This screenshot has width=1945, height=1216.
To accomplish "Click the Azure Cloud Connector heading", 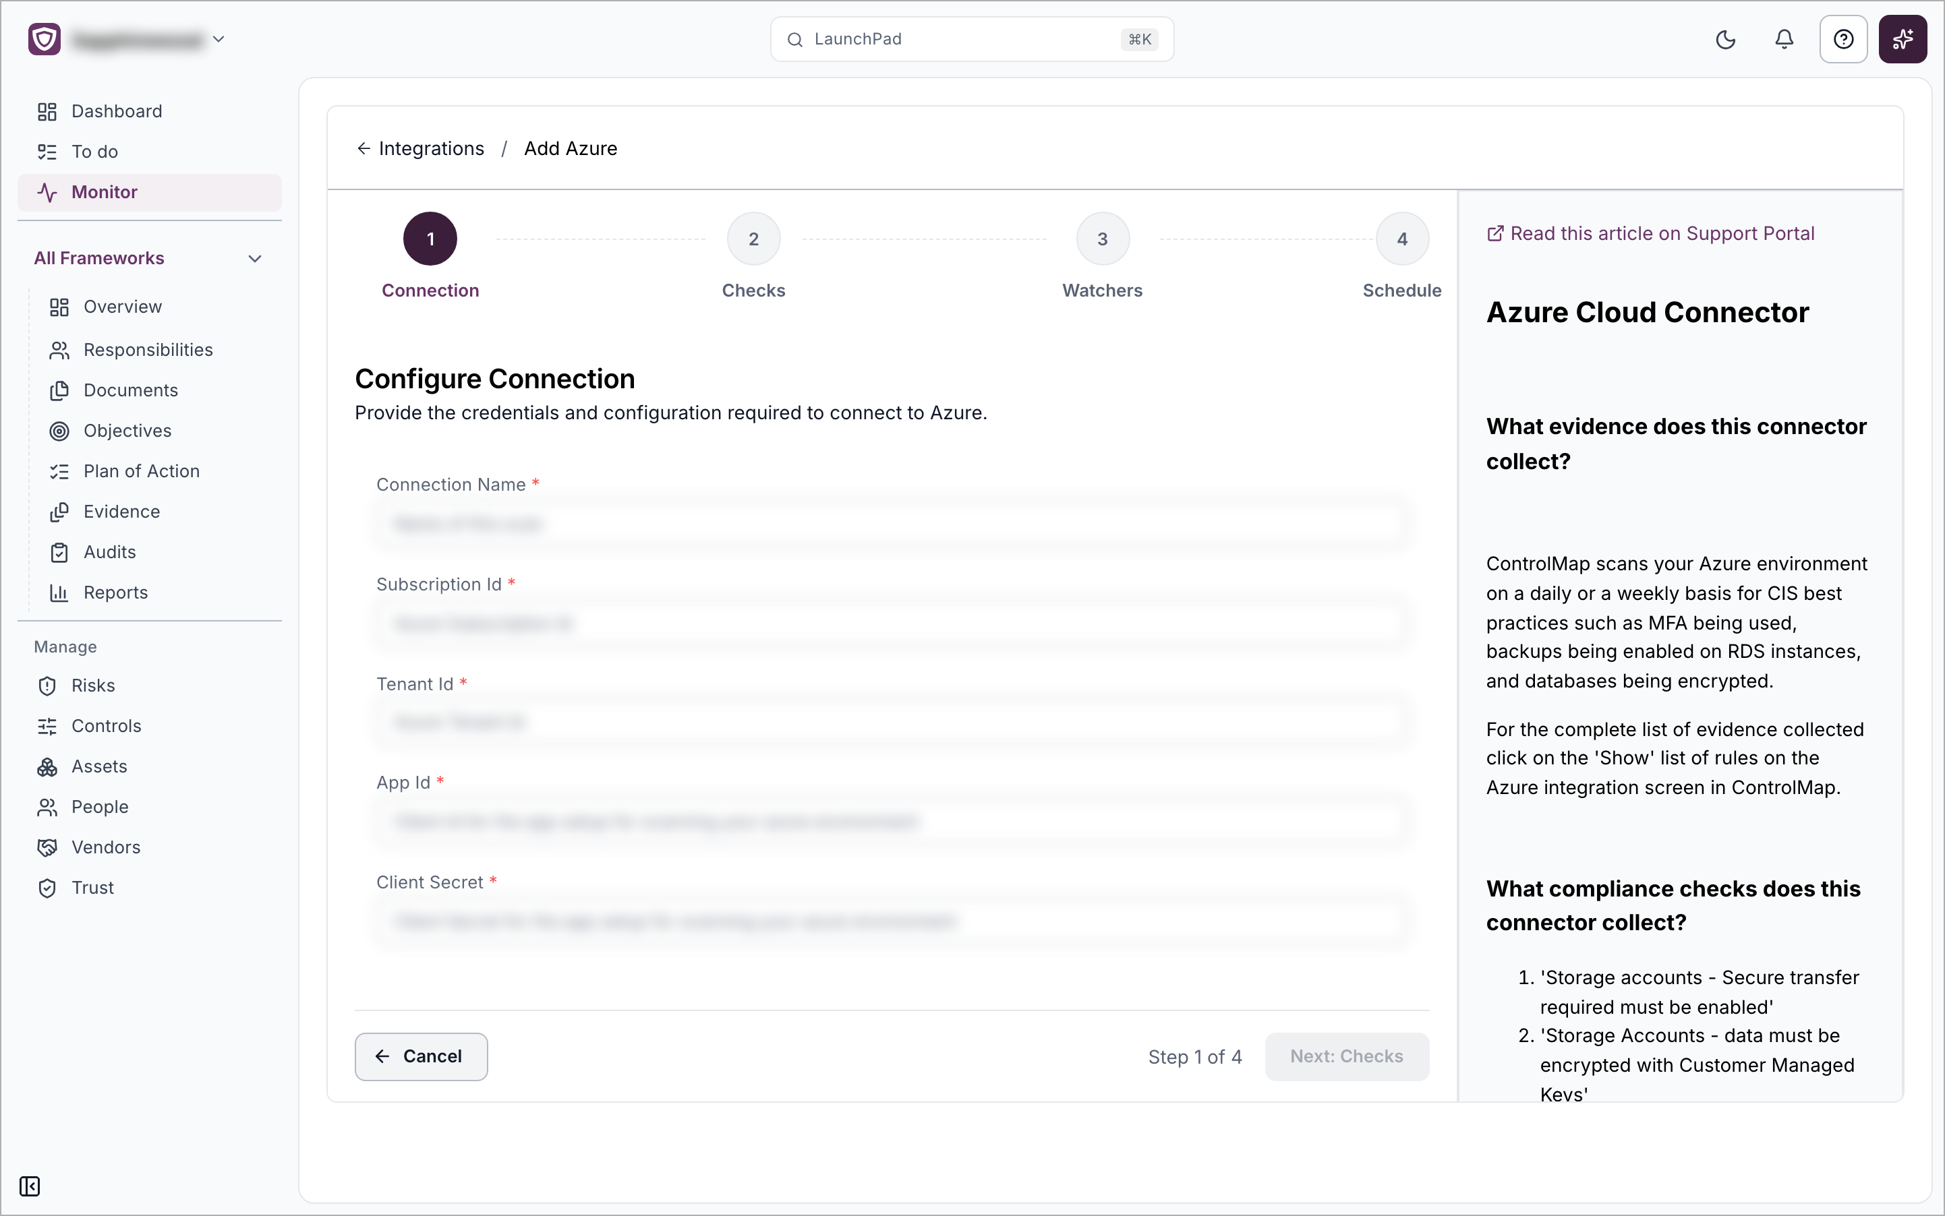I will pyautogui.click(x=1648, y=312).
